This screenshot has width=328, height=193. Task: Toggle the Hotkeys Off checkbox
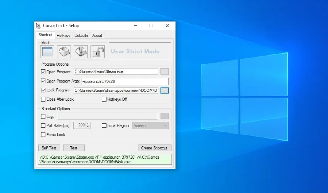(104, 99)
